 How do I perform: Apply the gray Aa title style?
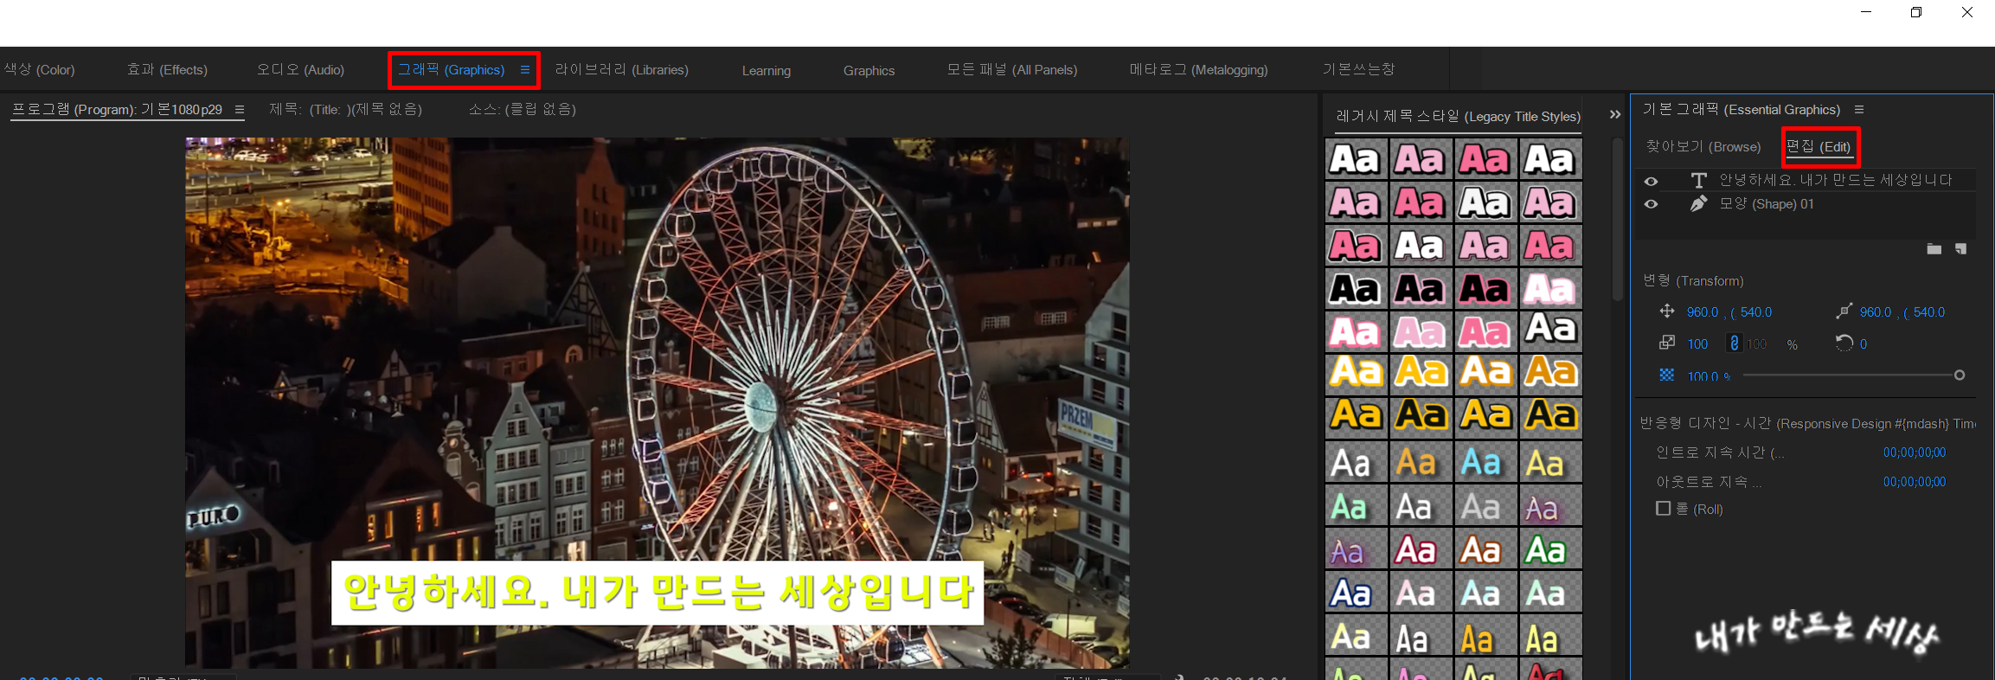coord(1485,506)
